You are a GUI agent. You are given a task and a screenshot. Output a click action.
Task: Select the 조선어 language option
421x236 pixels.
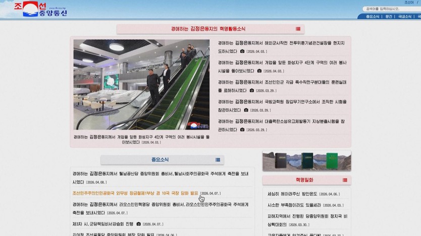[409, 3]
